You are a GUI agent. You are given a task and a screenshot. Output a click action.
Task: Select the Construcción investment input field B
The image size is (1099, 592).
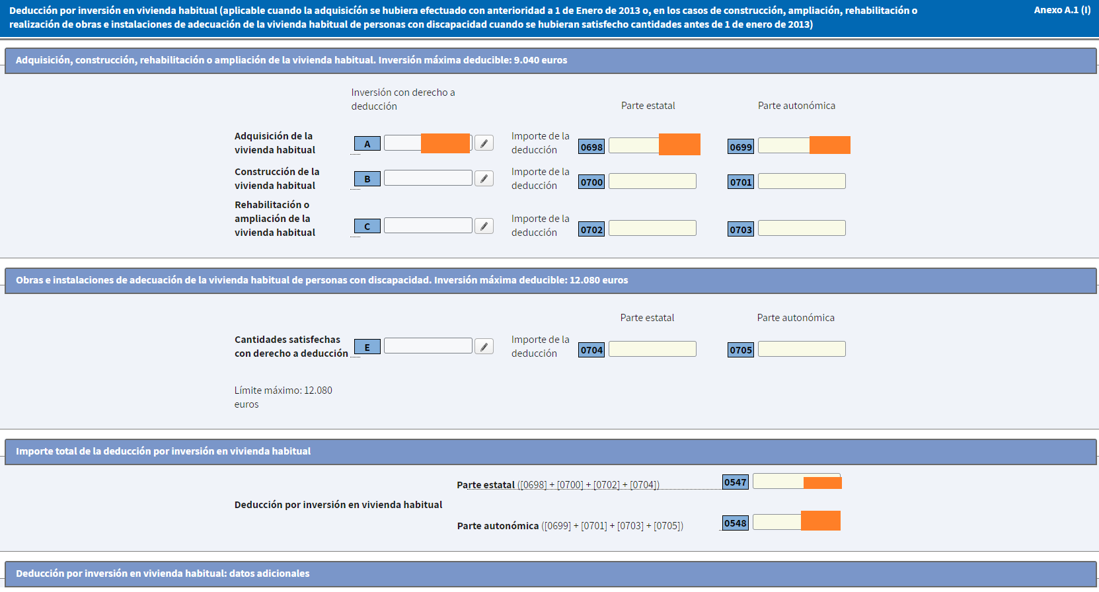pyautogui.click(x=428, y=178)
